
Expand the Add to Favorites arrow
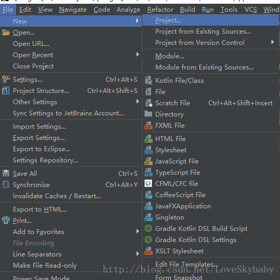(138, 231)
